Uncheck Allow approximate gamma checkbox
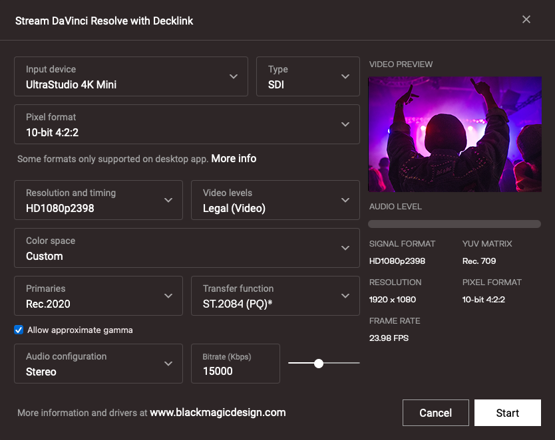This screenshot has width=555, height=440. [19, 330]
